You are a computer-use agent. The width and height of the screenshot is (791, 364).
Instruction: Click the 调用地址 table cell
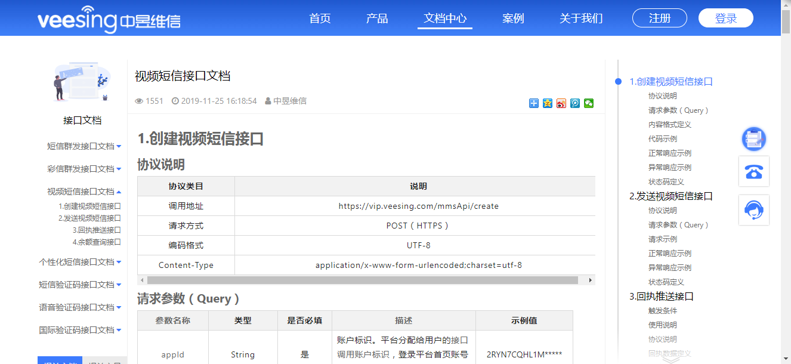186,206
